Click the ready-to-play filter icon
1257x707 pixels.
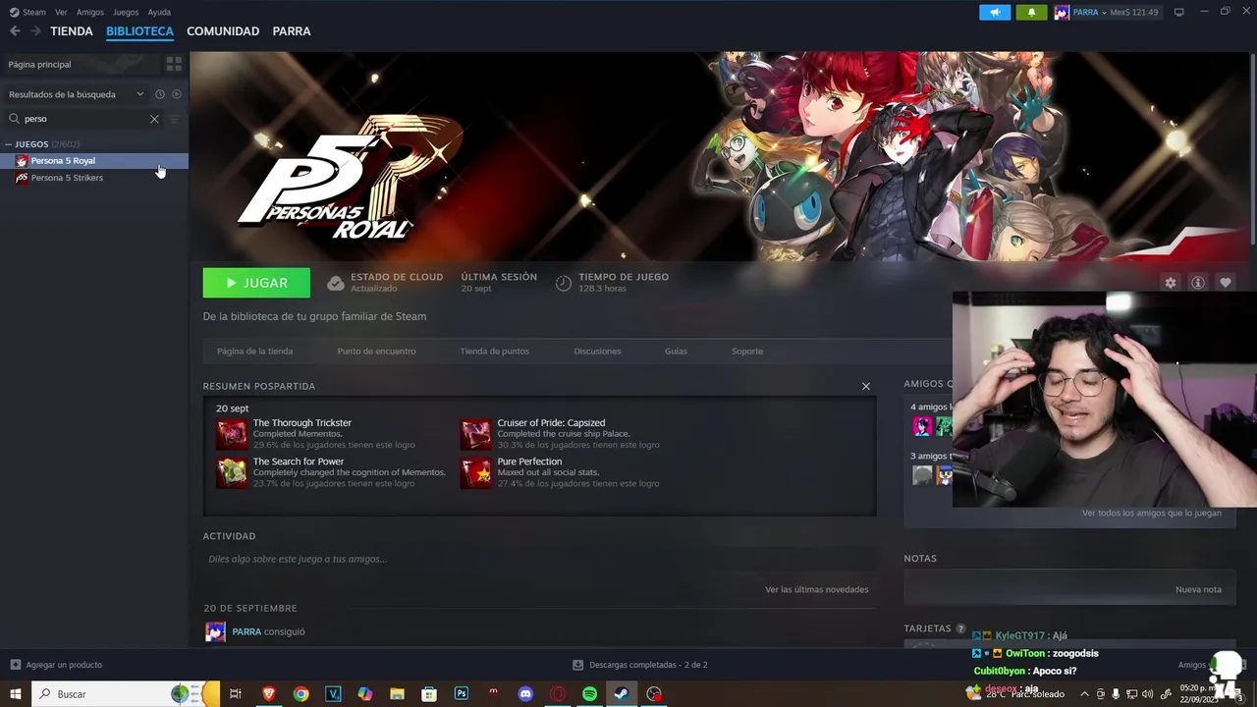coord(177,94)
